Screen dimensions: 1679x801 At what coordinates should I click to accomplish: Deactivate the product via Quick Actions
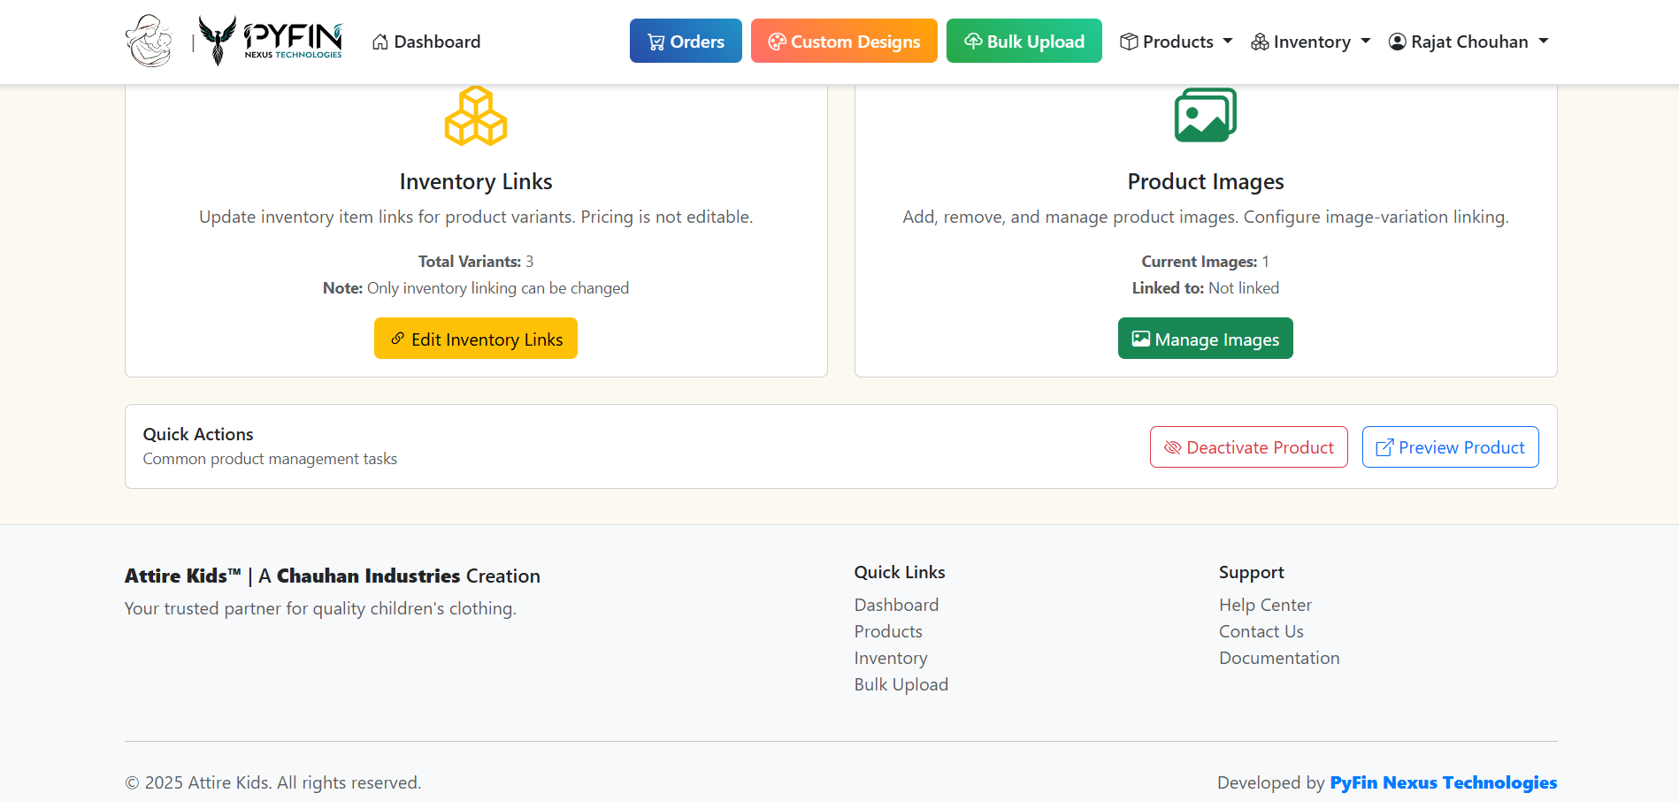point(1248,447)
